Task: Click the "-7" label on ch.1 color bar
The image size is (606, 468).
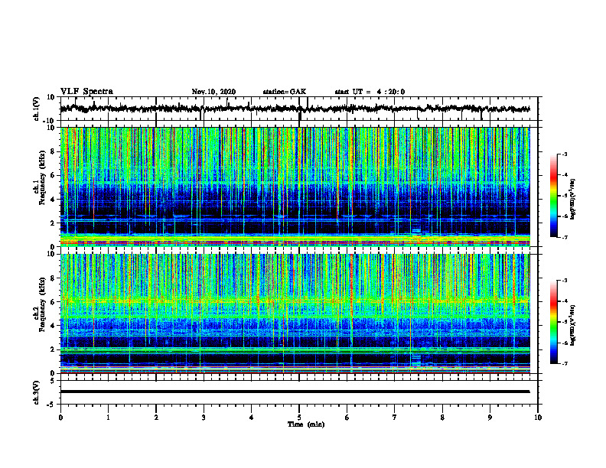Action: coord(564,237)
